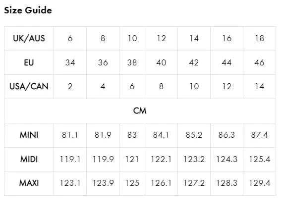Image resolution: width=285 pixels, height=224 pixels.
Task: Select the MAXI row label
Action: 29,183
